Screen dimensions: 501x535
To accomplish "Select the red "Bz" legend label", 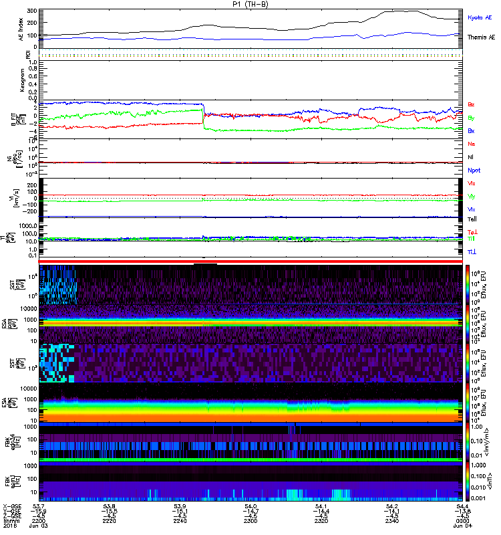I will pyautogui.click(x=471, y=104).
